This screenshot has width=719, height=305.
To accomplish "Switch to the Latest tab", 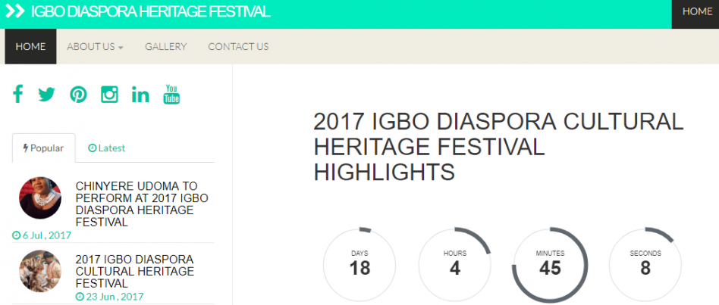I will (x=106, y=148).
